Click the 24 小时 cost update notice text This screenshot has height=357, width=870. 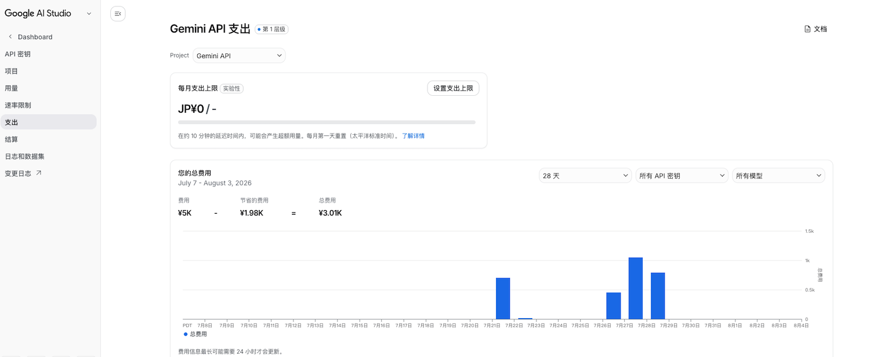230,352
